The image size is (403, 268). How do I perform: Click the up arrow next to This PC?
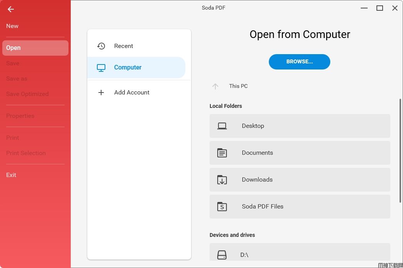coord(215,86)
